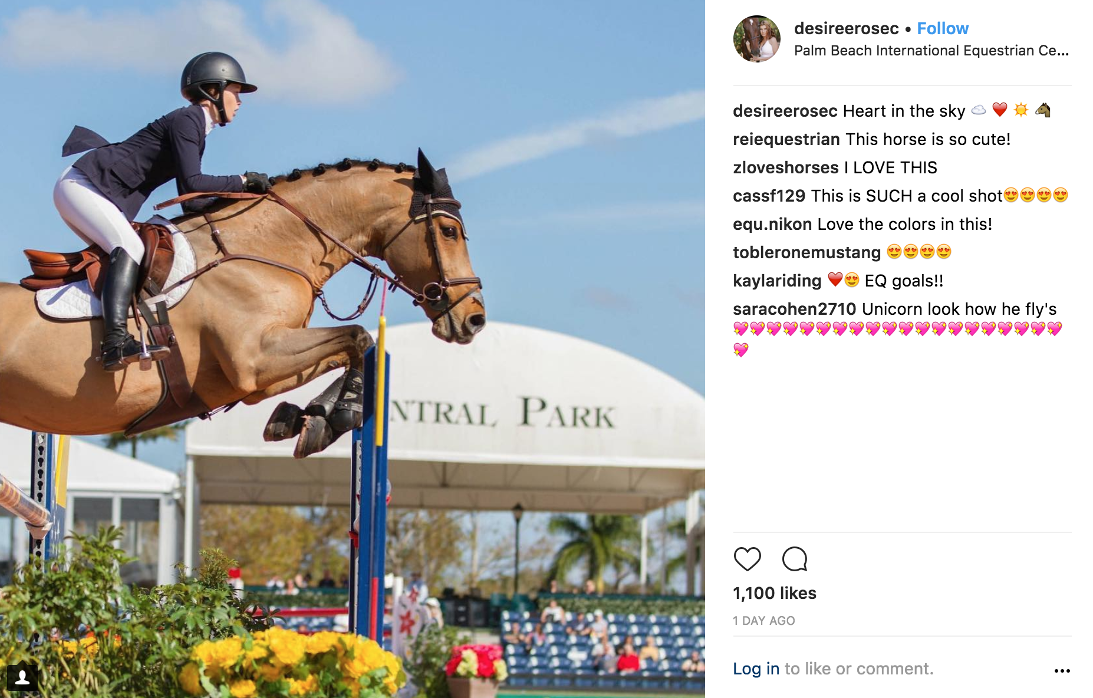The image size is (1093, 698).
Task: Open tobleronemustang profile
Action: 806,252
